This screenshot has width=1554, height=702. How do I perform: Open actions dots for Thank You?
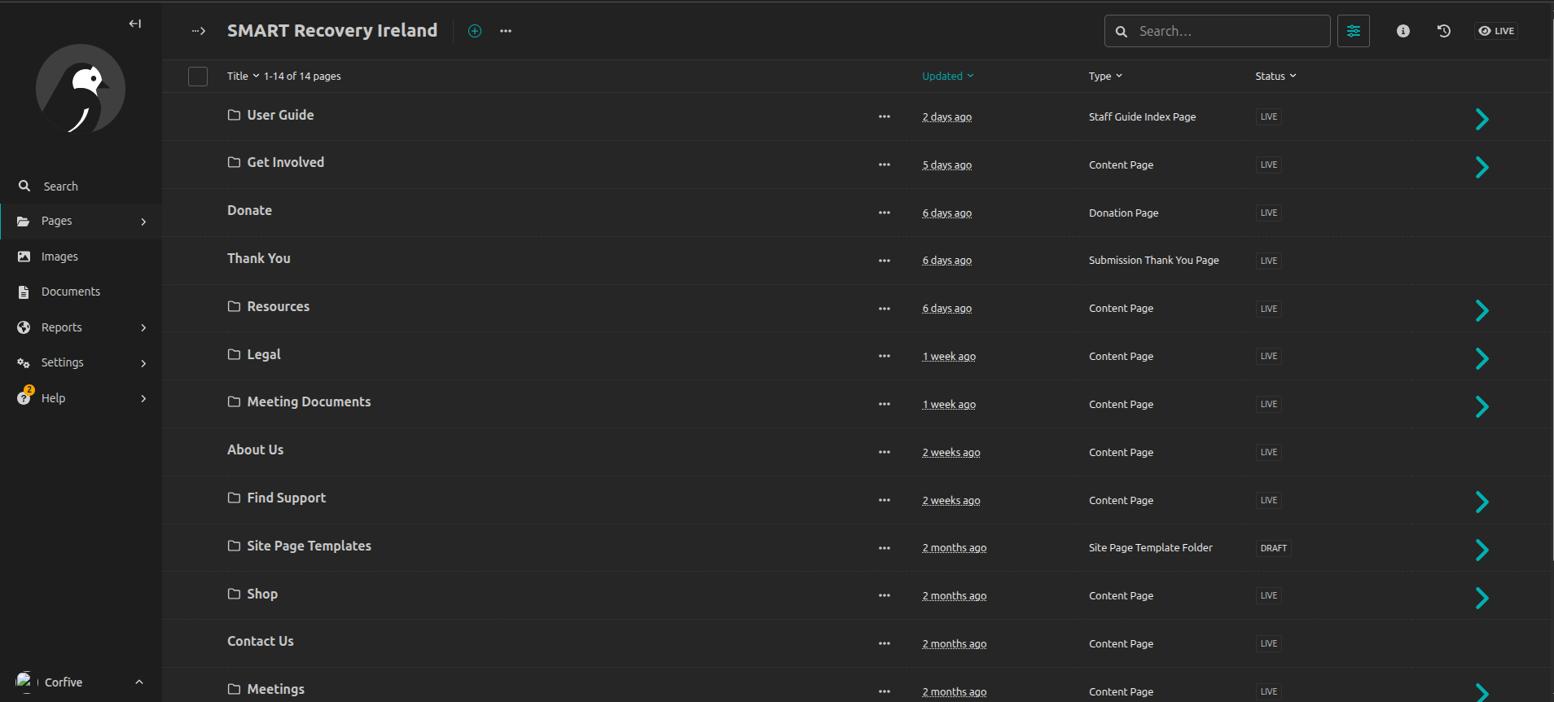885,261
